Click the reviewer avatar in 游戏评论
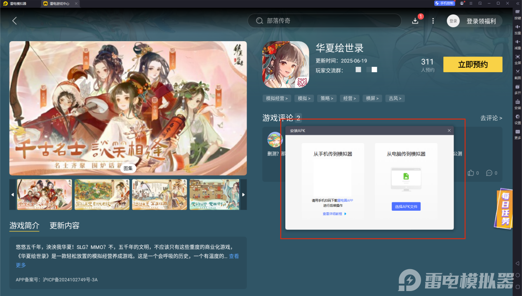The height and width of the screenshot is (296, 522). (275, 140)
